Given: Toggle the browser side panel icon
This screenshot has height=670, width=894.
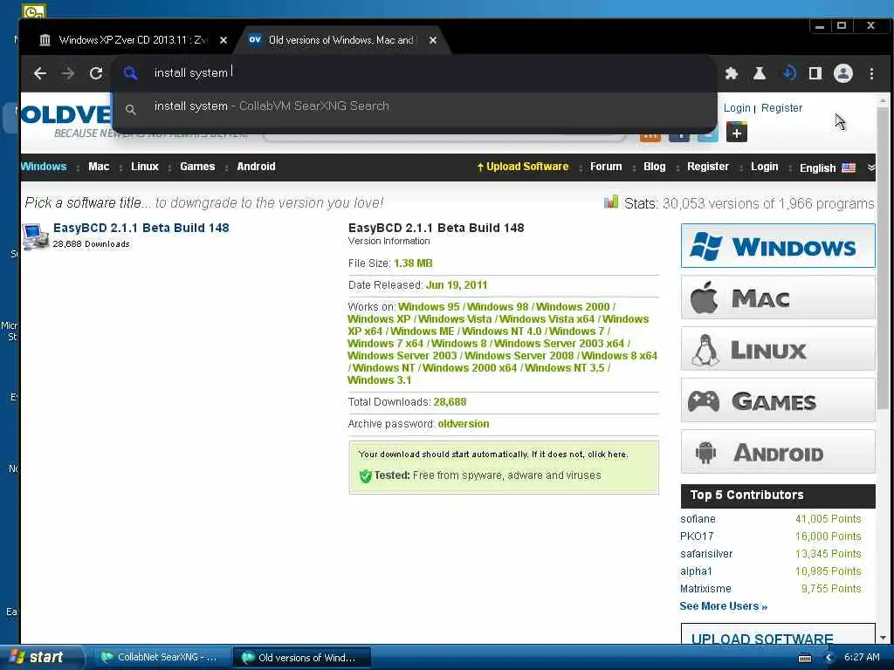Looking at the screenshot, I should (x=815, y=73).
